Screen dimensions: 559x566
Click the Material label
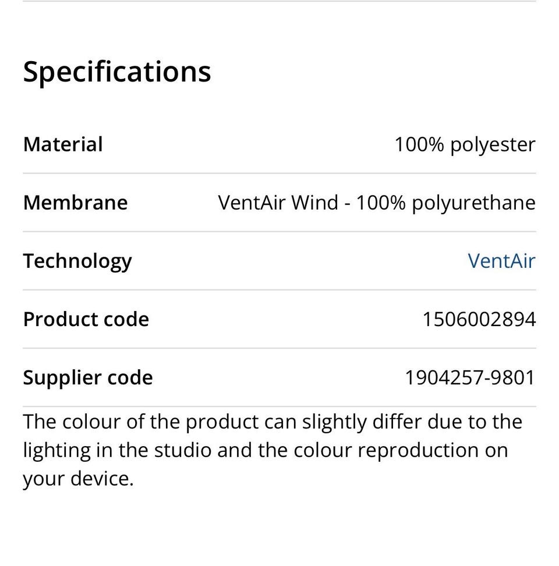pos(63,144)
